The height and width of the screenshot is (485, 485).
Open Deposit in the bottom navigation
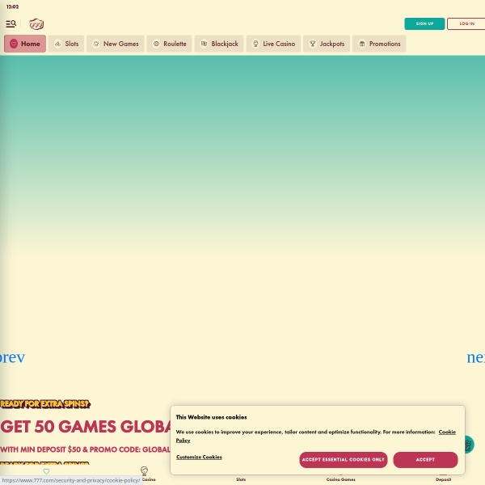coord(443,479)
